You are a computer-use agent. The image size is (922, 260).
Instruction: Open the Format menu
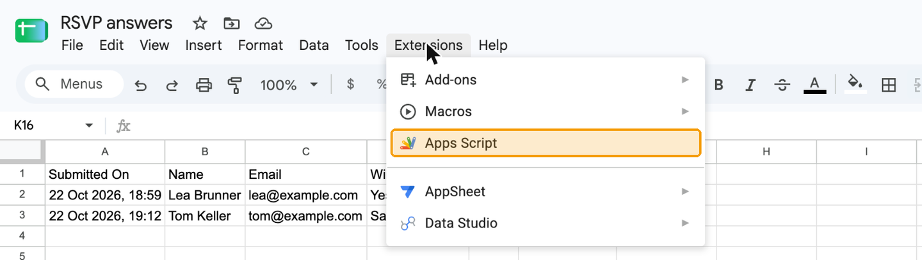tap(260, 45)
